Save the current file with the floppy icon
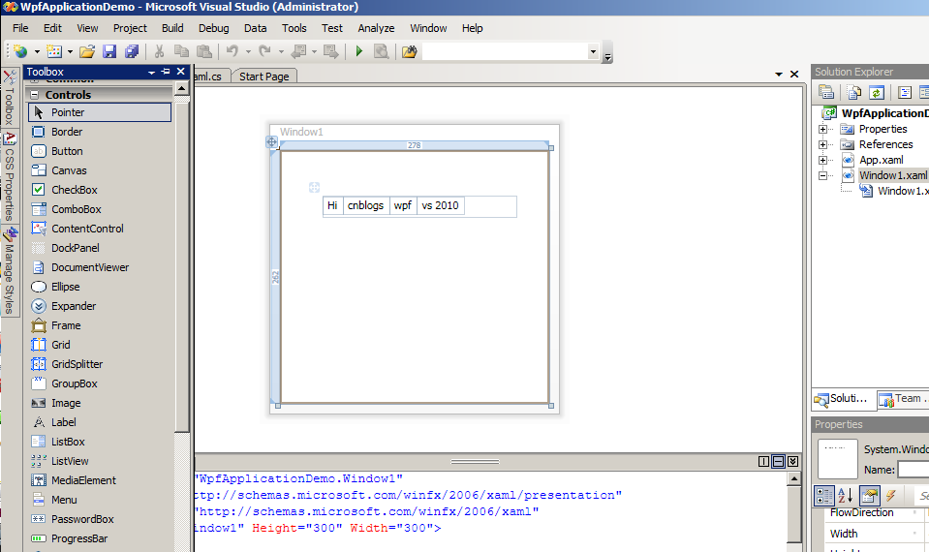 [109, 51]
